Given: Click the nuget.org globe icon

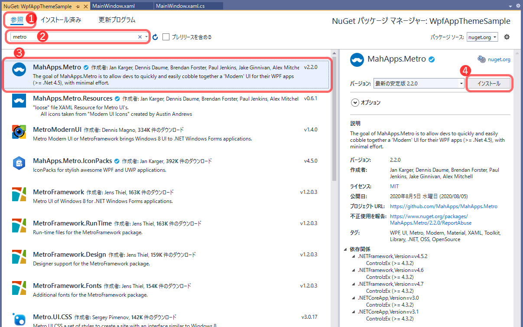Looking at the screenshot, I should point(481,59).
